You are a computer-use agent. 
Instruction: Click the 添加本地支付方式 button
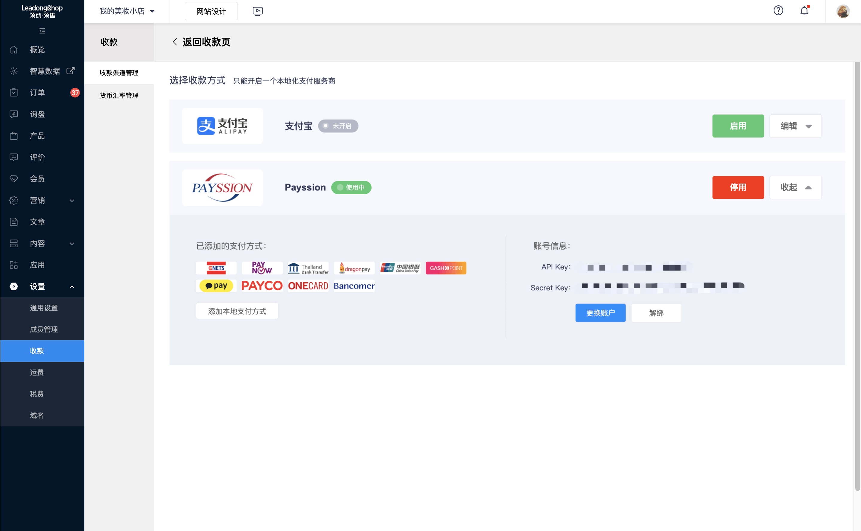point(237,311)
